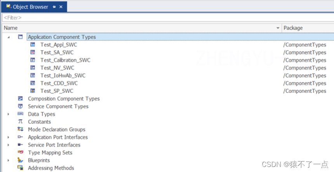The image size is (334, 172).
Task: Sort by the Package column header
Action: point(308,28)
